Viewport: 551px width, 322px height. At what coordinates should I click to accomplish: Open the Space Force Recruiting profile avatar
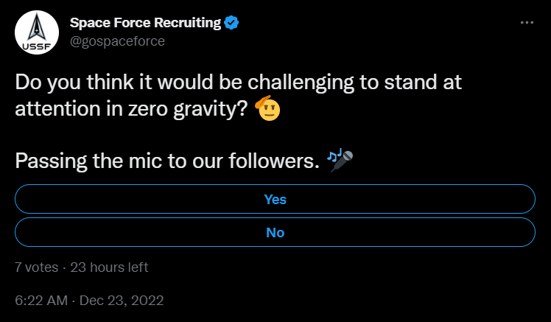[37, 32]
